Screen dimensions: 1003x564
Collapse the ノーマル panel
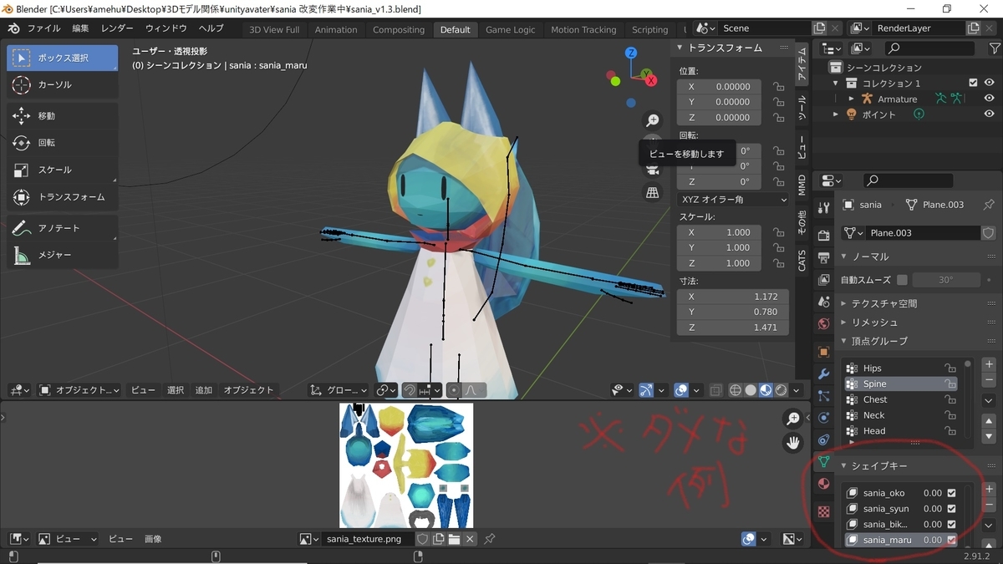click(x=843, y=257)
